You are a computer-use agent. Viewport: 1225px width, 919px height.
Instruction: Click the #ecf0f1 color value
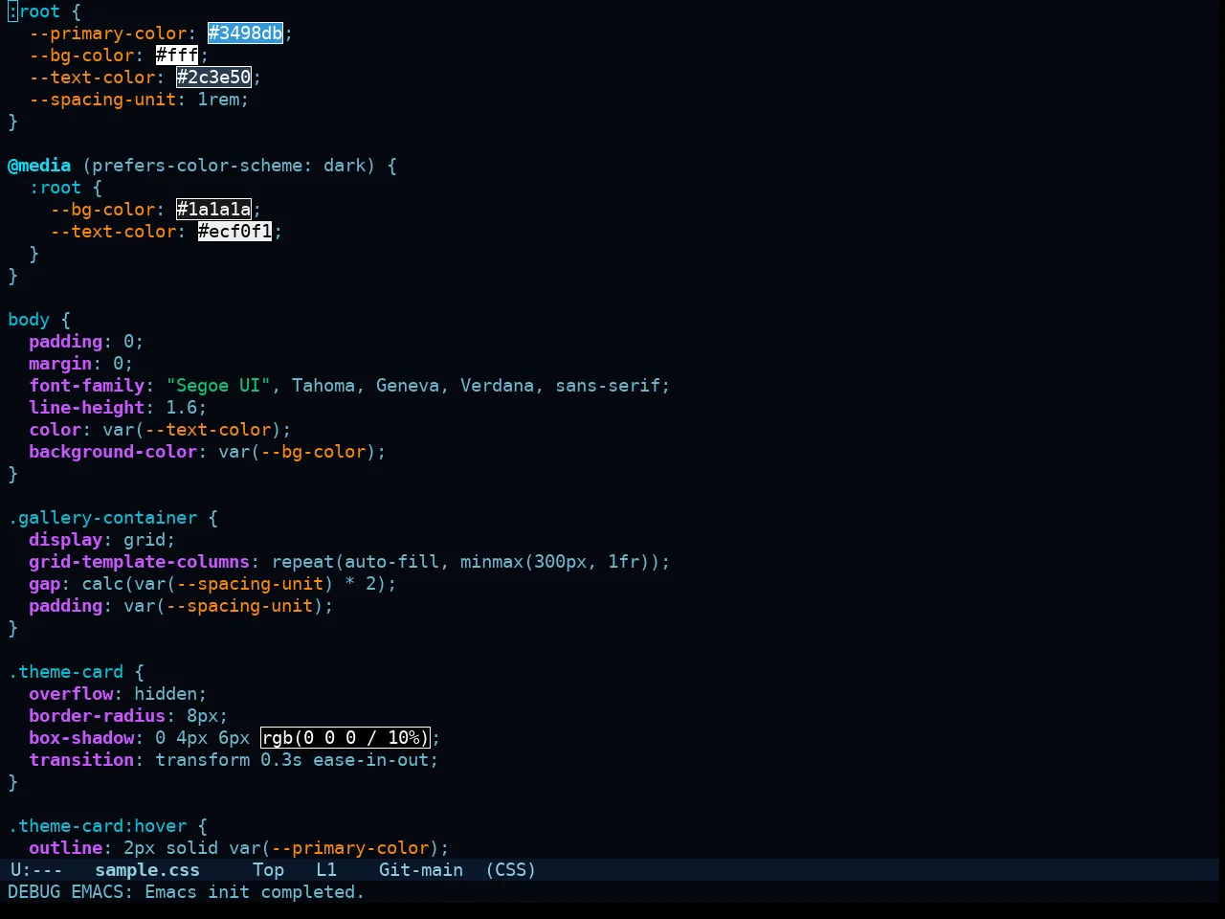[x=235, y=232]
